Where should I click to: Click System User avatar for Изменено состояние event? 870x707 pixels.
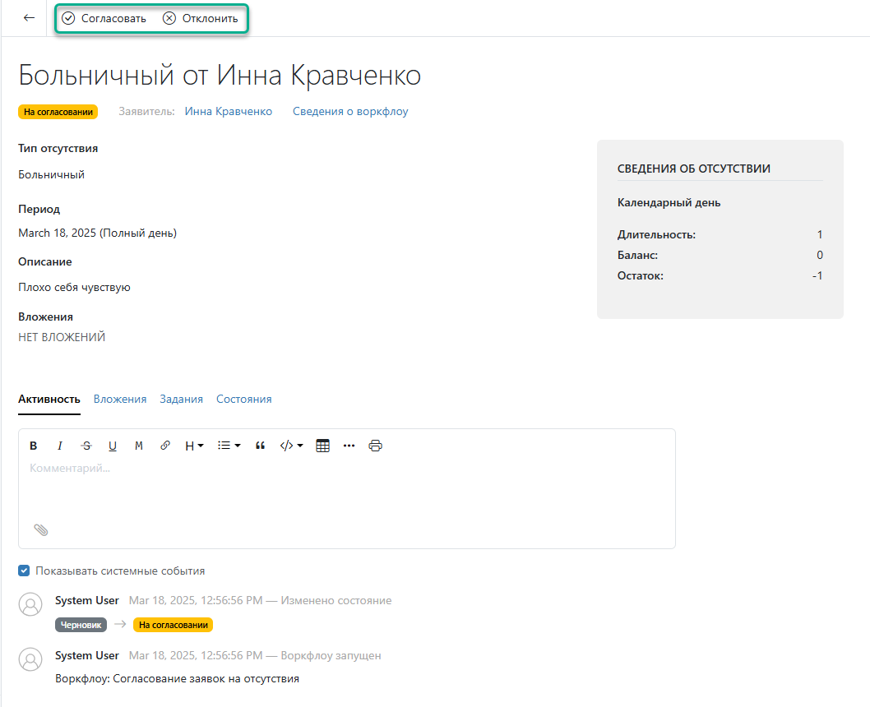(30, 604)
